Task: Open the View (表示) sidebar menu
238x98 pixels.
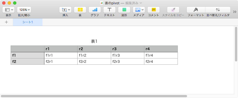Action: pos(8,10)
